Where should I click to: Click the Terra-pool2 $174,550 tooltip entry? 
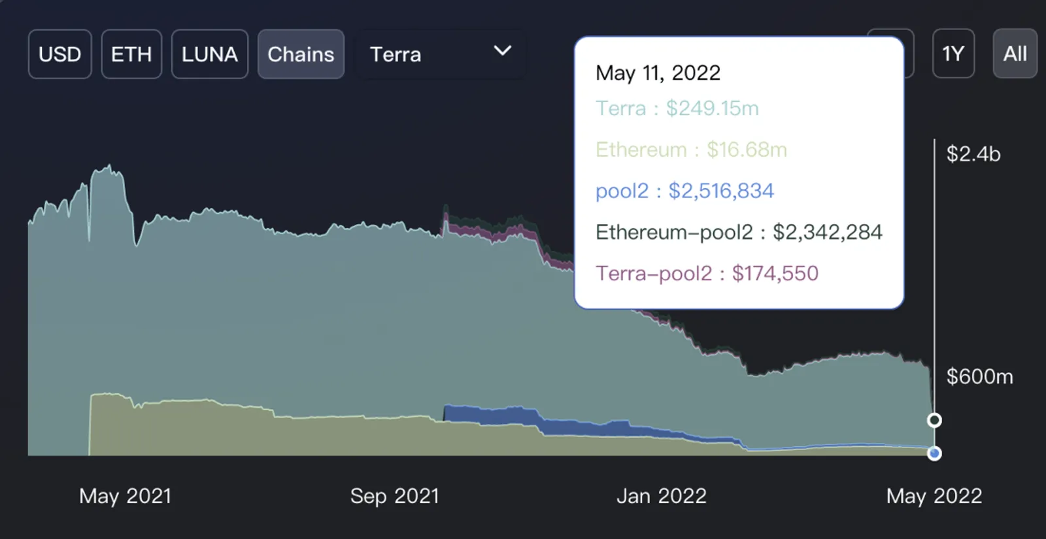coord(707,273)
